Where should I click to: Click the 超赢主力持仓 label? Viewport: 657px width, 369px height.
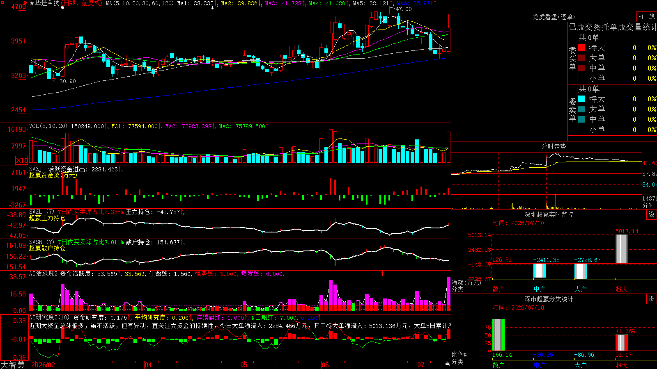[x=47, y=218]
